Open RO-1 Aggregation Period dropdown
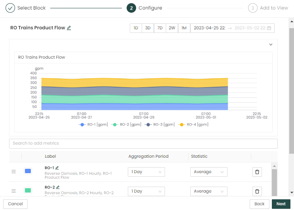Screen dimensions: 294x210 coord(146,172)
